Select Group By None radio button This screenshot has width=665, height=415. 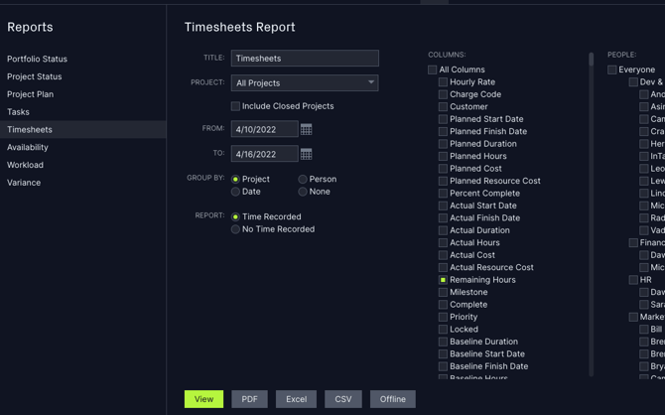pos(303,192)
